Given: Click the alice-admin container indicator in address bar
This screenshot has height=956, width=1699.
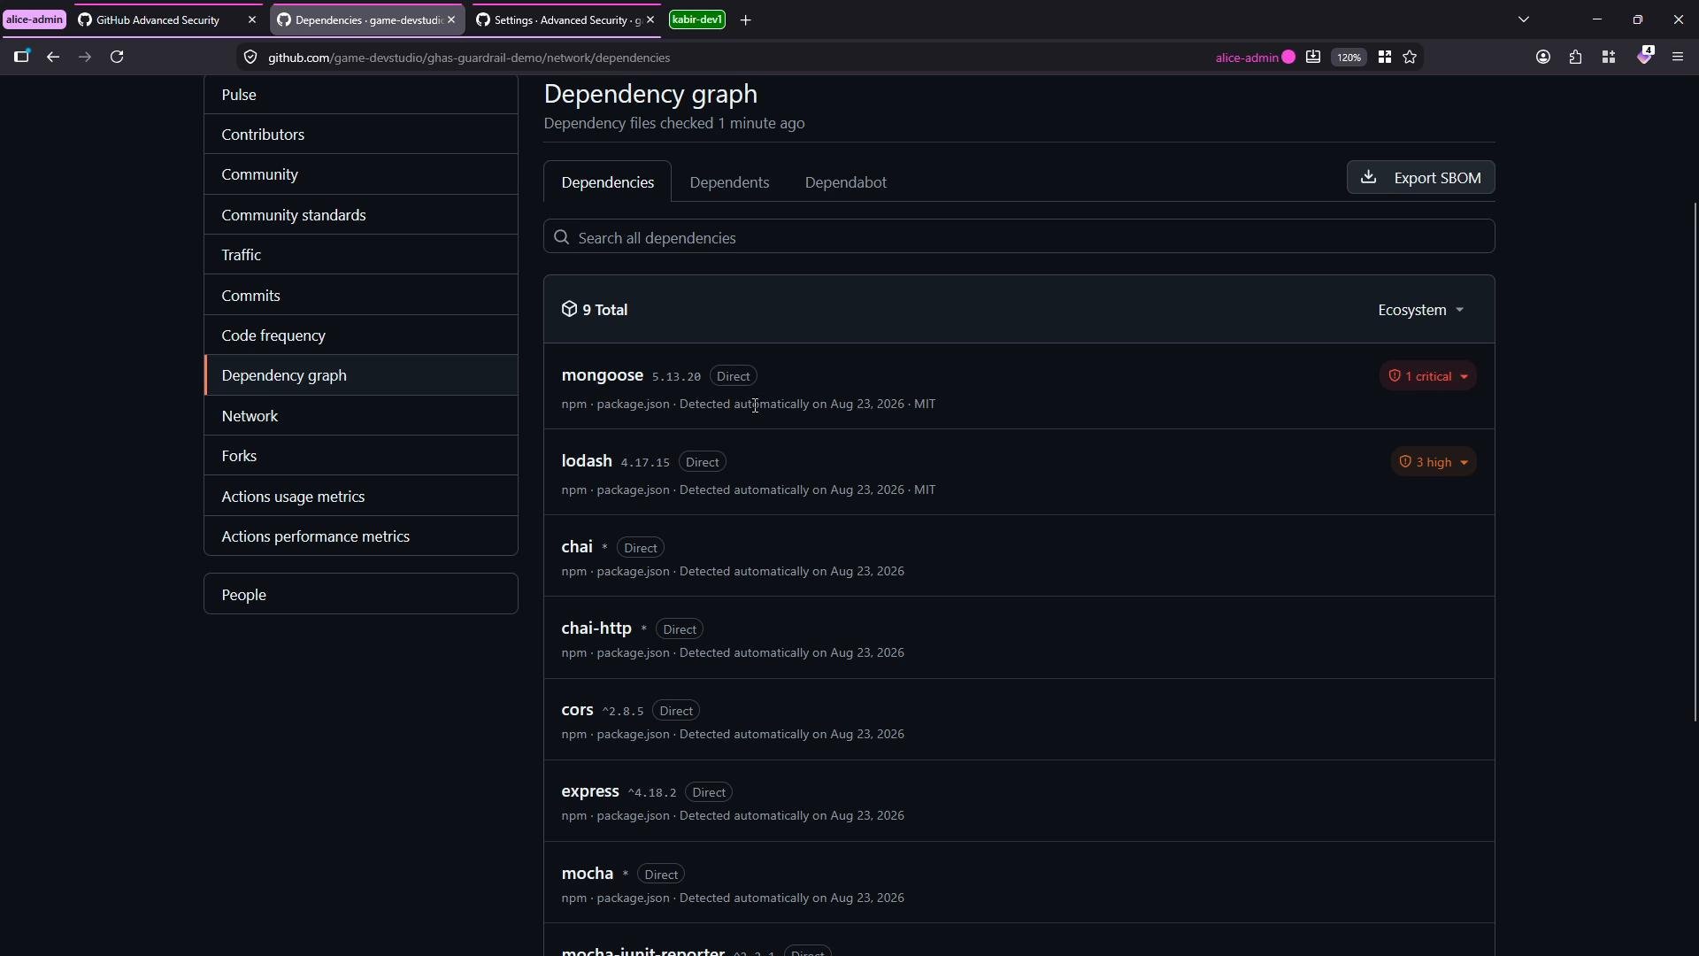Looking at the screenshot, I should tap(1256, 58).
